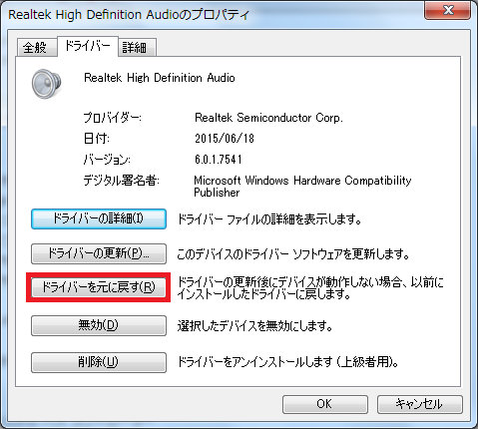This screenshot has width=478, height=429.
Task: Click the date value 2015/06/18
Action: click(x=225, y=139)
